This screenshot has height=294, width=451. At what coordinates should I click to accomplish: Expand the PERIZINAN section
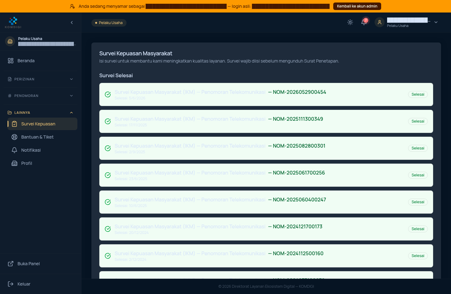click(41, 79)
